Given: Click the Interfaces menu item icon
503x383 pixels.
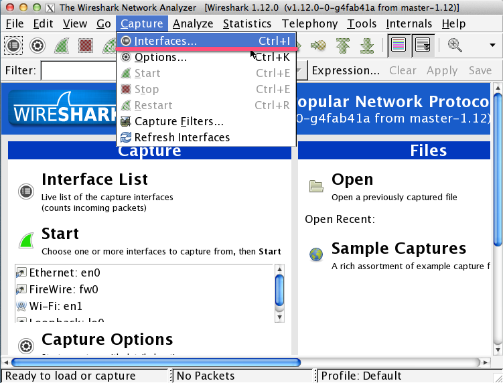Looking at the screenshot, I should (x=126, y=41).
